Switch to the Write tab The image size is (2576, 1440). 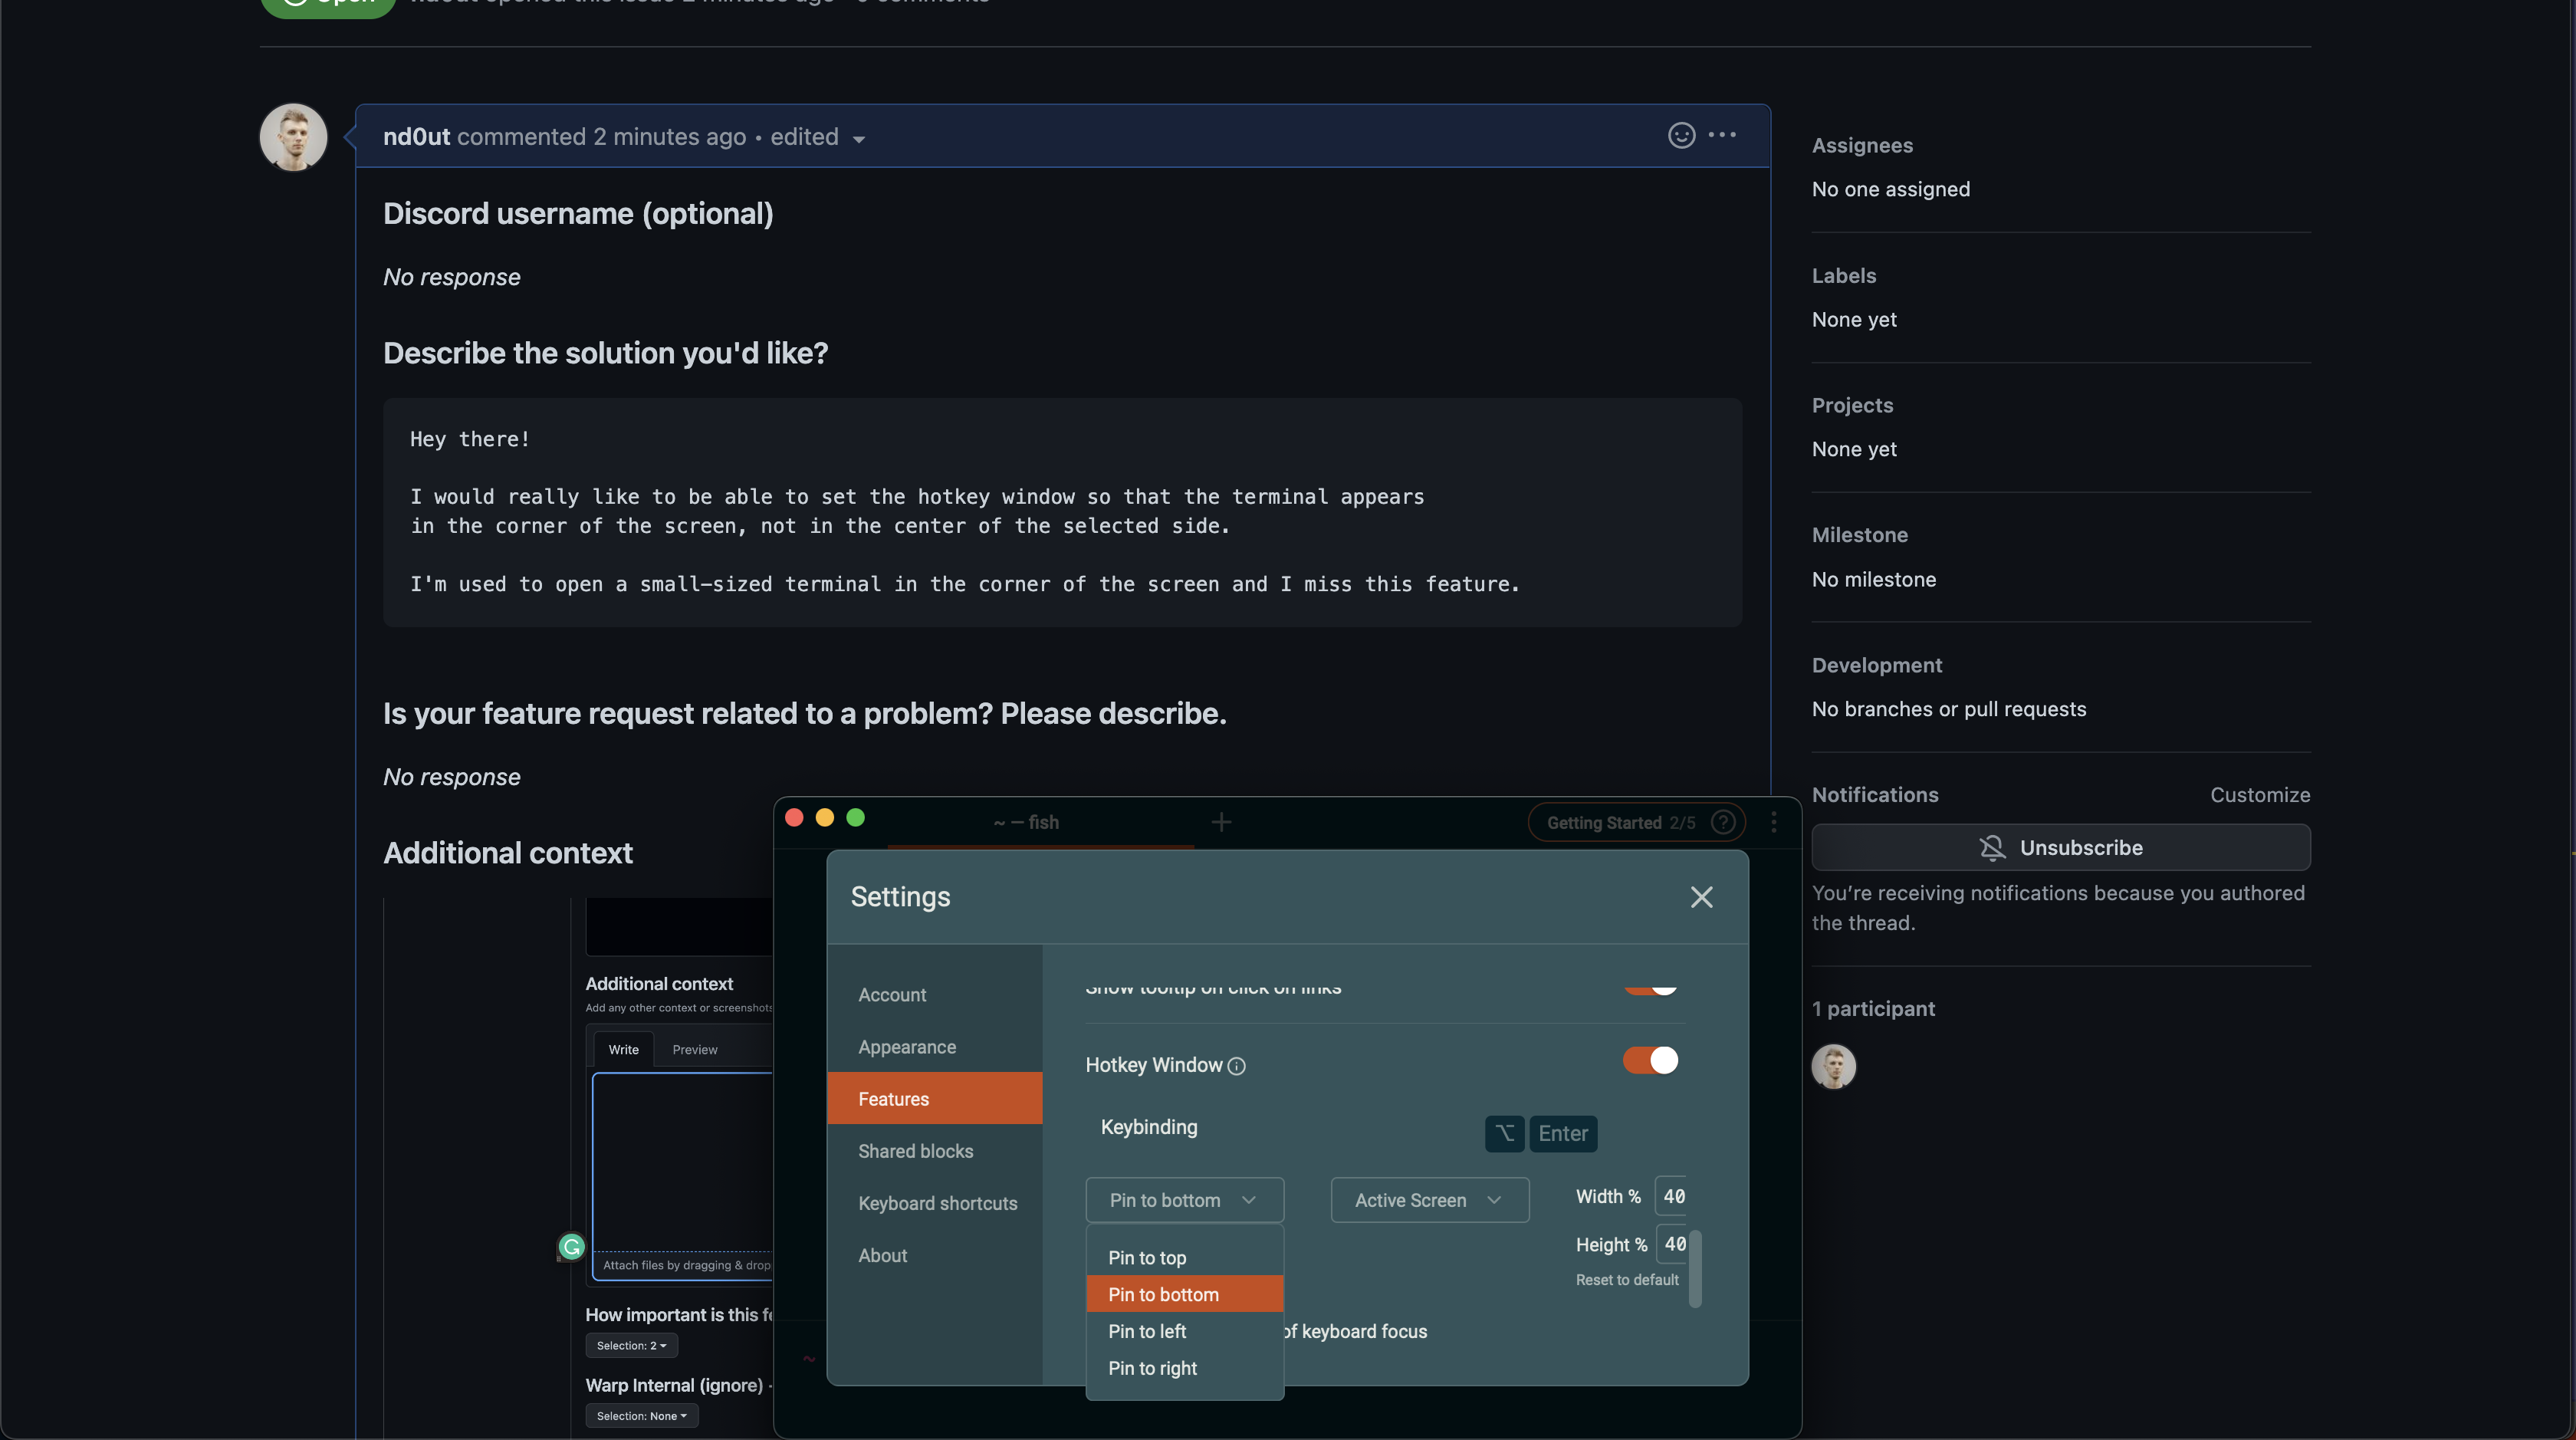click(x=623, y=1049)
